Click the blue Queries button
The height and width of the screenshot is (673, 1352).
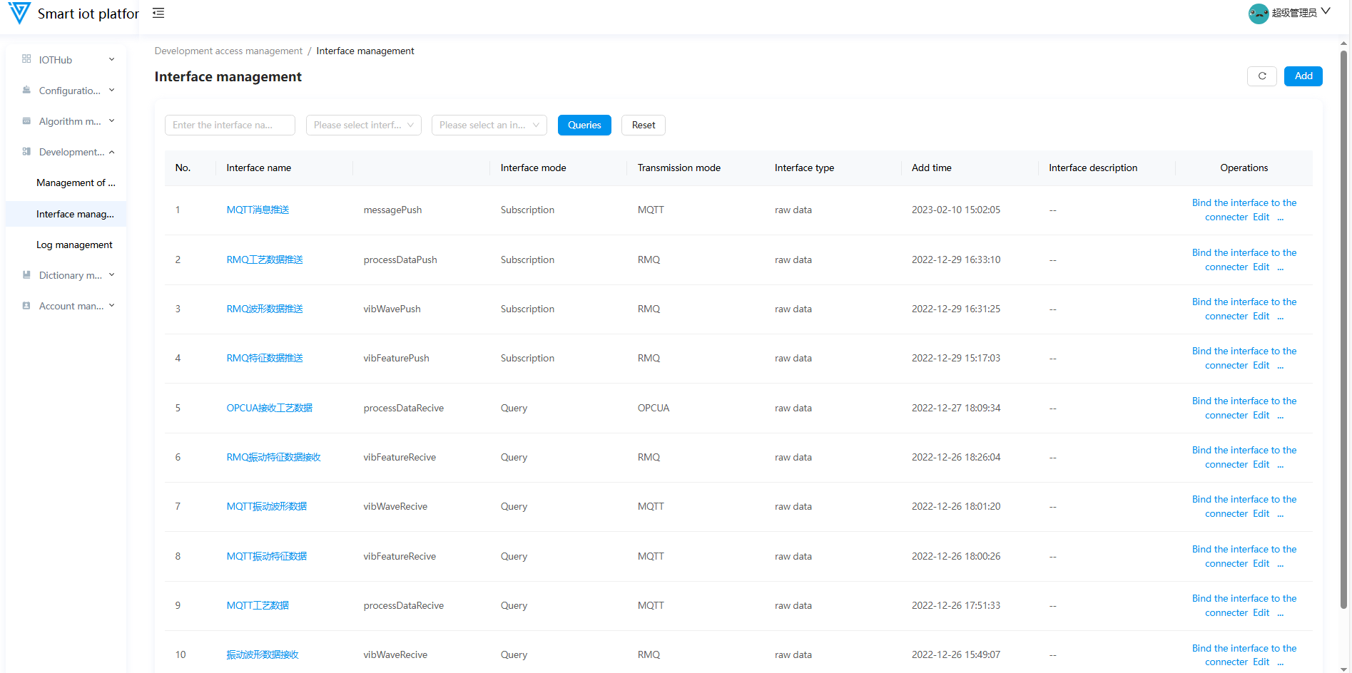584,125
